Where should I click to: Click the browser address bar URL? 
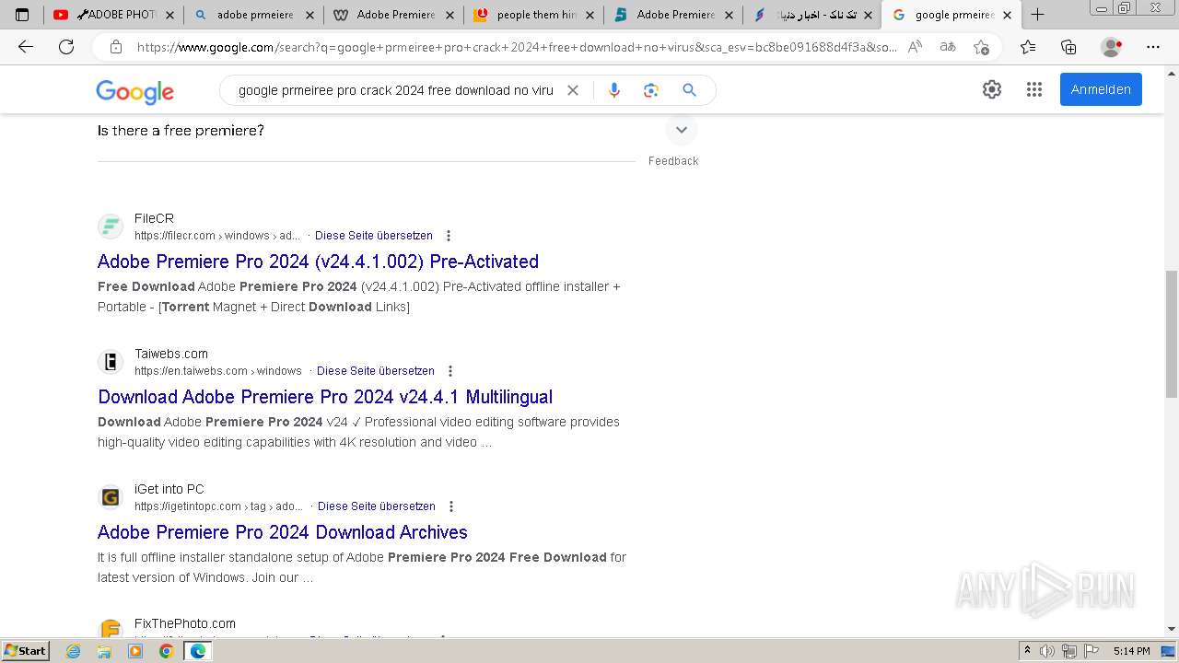pyautogui.click(x=516, y=47)
